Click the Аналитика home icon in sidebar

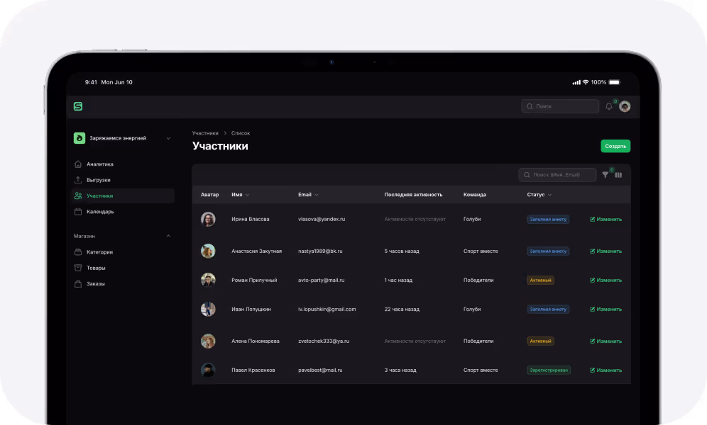click(x=78, y=164)
